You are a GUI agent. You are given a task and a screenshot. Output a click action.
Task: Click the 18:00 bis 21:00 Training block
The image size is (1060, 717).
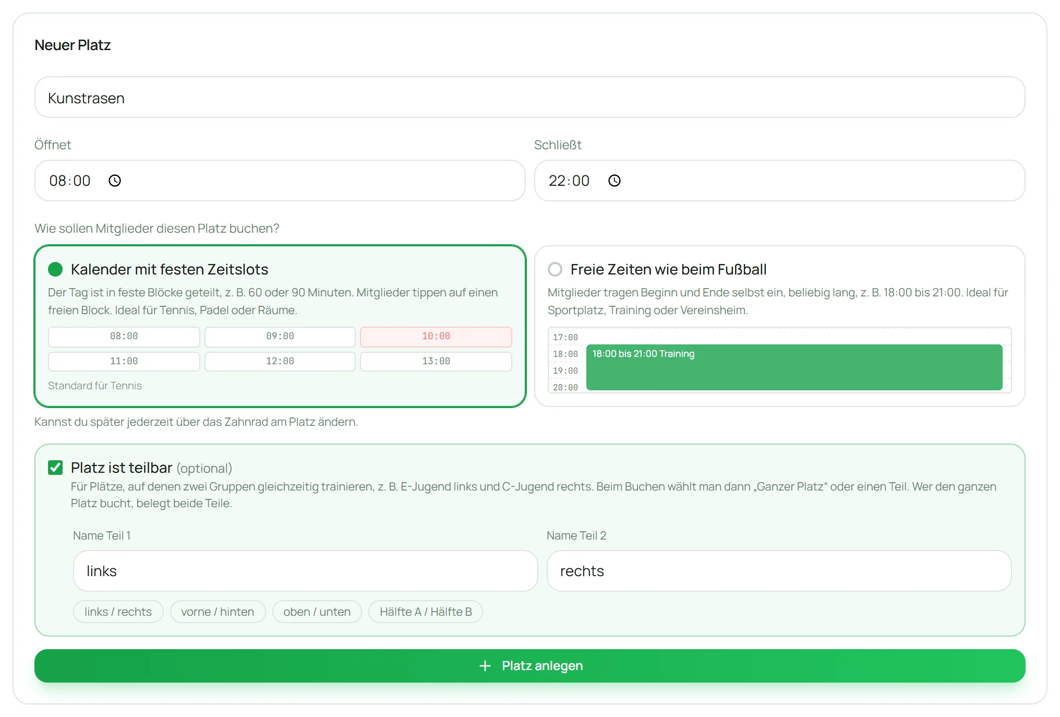794,367
